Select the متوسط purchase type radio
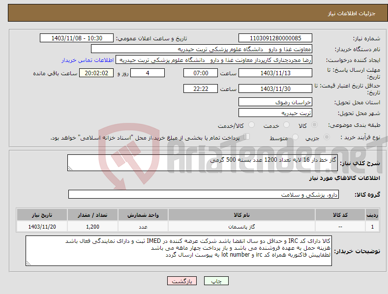388x294 pixels. [x=295, y=137]
